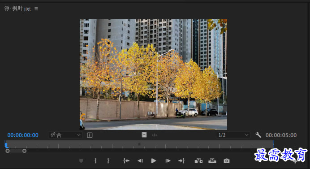Click the current timecode 00:00:00:00
Screen dimensions: 310x169
[23, 135]
